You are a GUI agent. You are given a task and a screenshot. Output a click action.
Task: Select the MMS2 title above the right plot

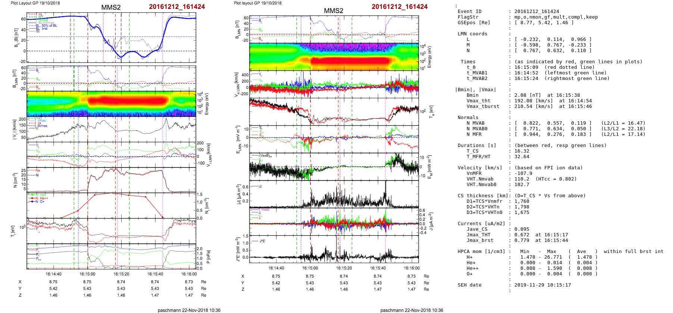pos(333,11)
